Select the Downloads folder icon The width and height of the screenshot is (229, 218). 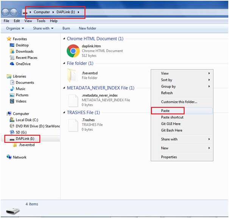coord(12,51)
